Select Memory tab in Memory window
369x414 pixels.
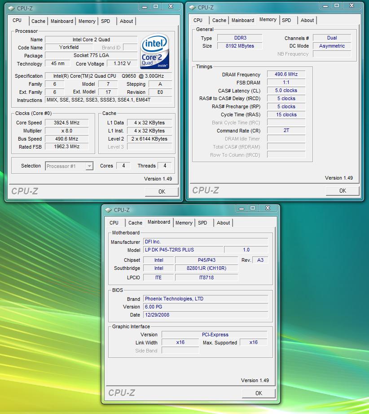click(x=268, y=20)
